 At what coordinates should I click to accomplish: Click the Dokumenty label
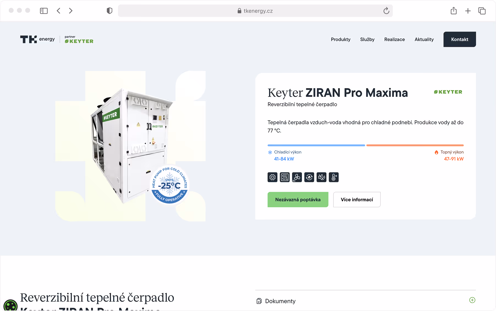280,301
